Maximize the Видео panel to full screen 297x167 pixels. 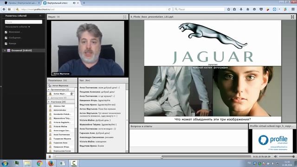125,17
